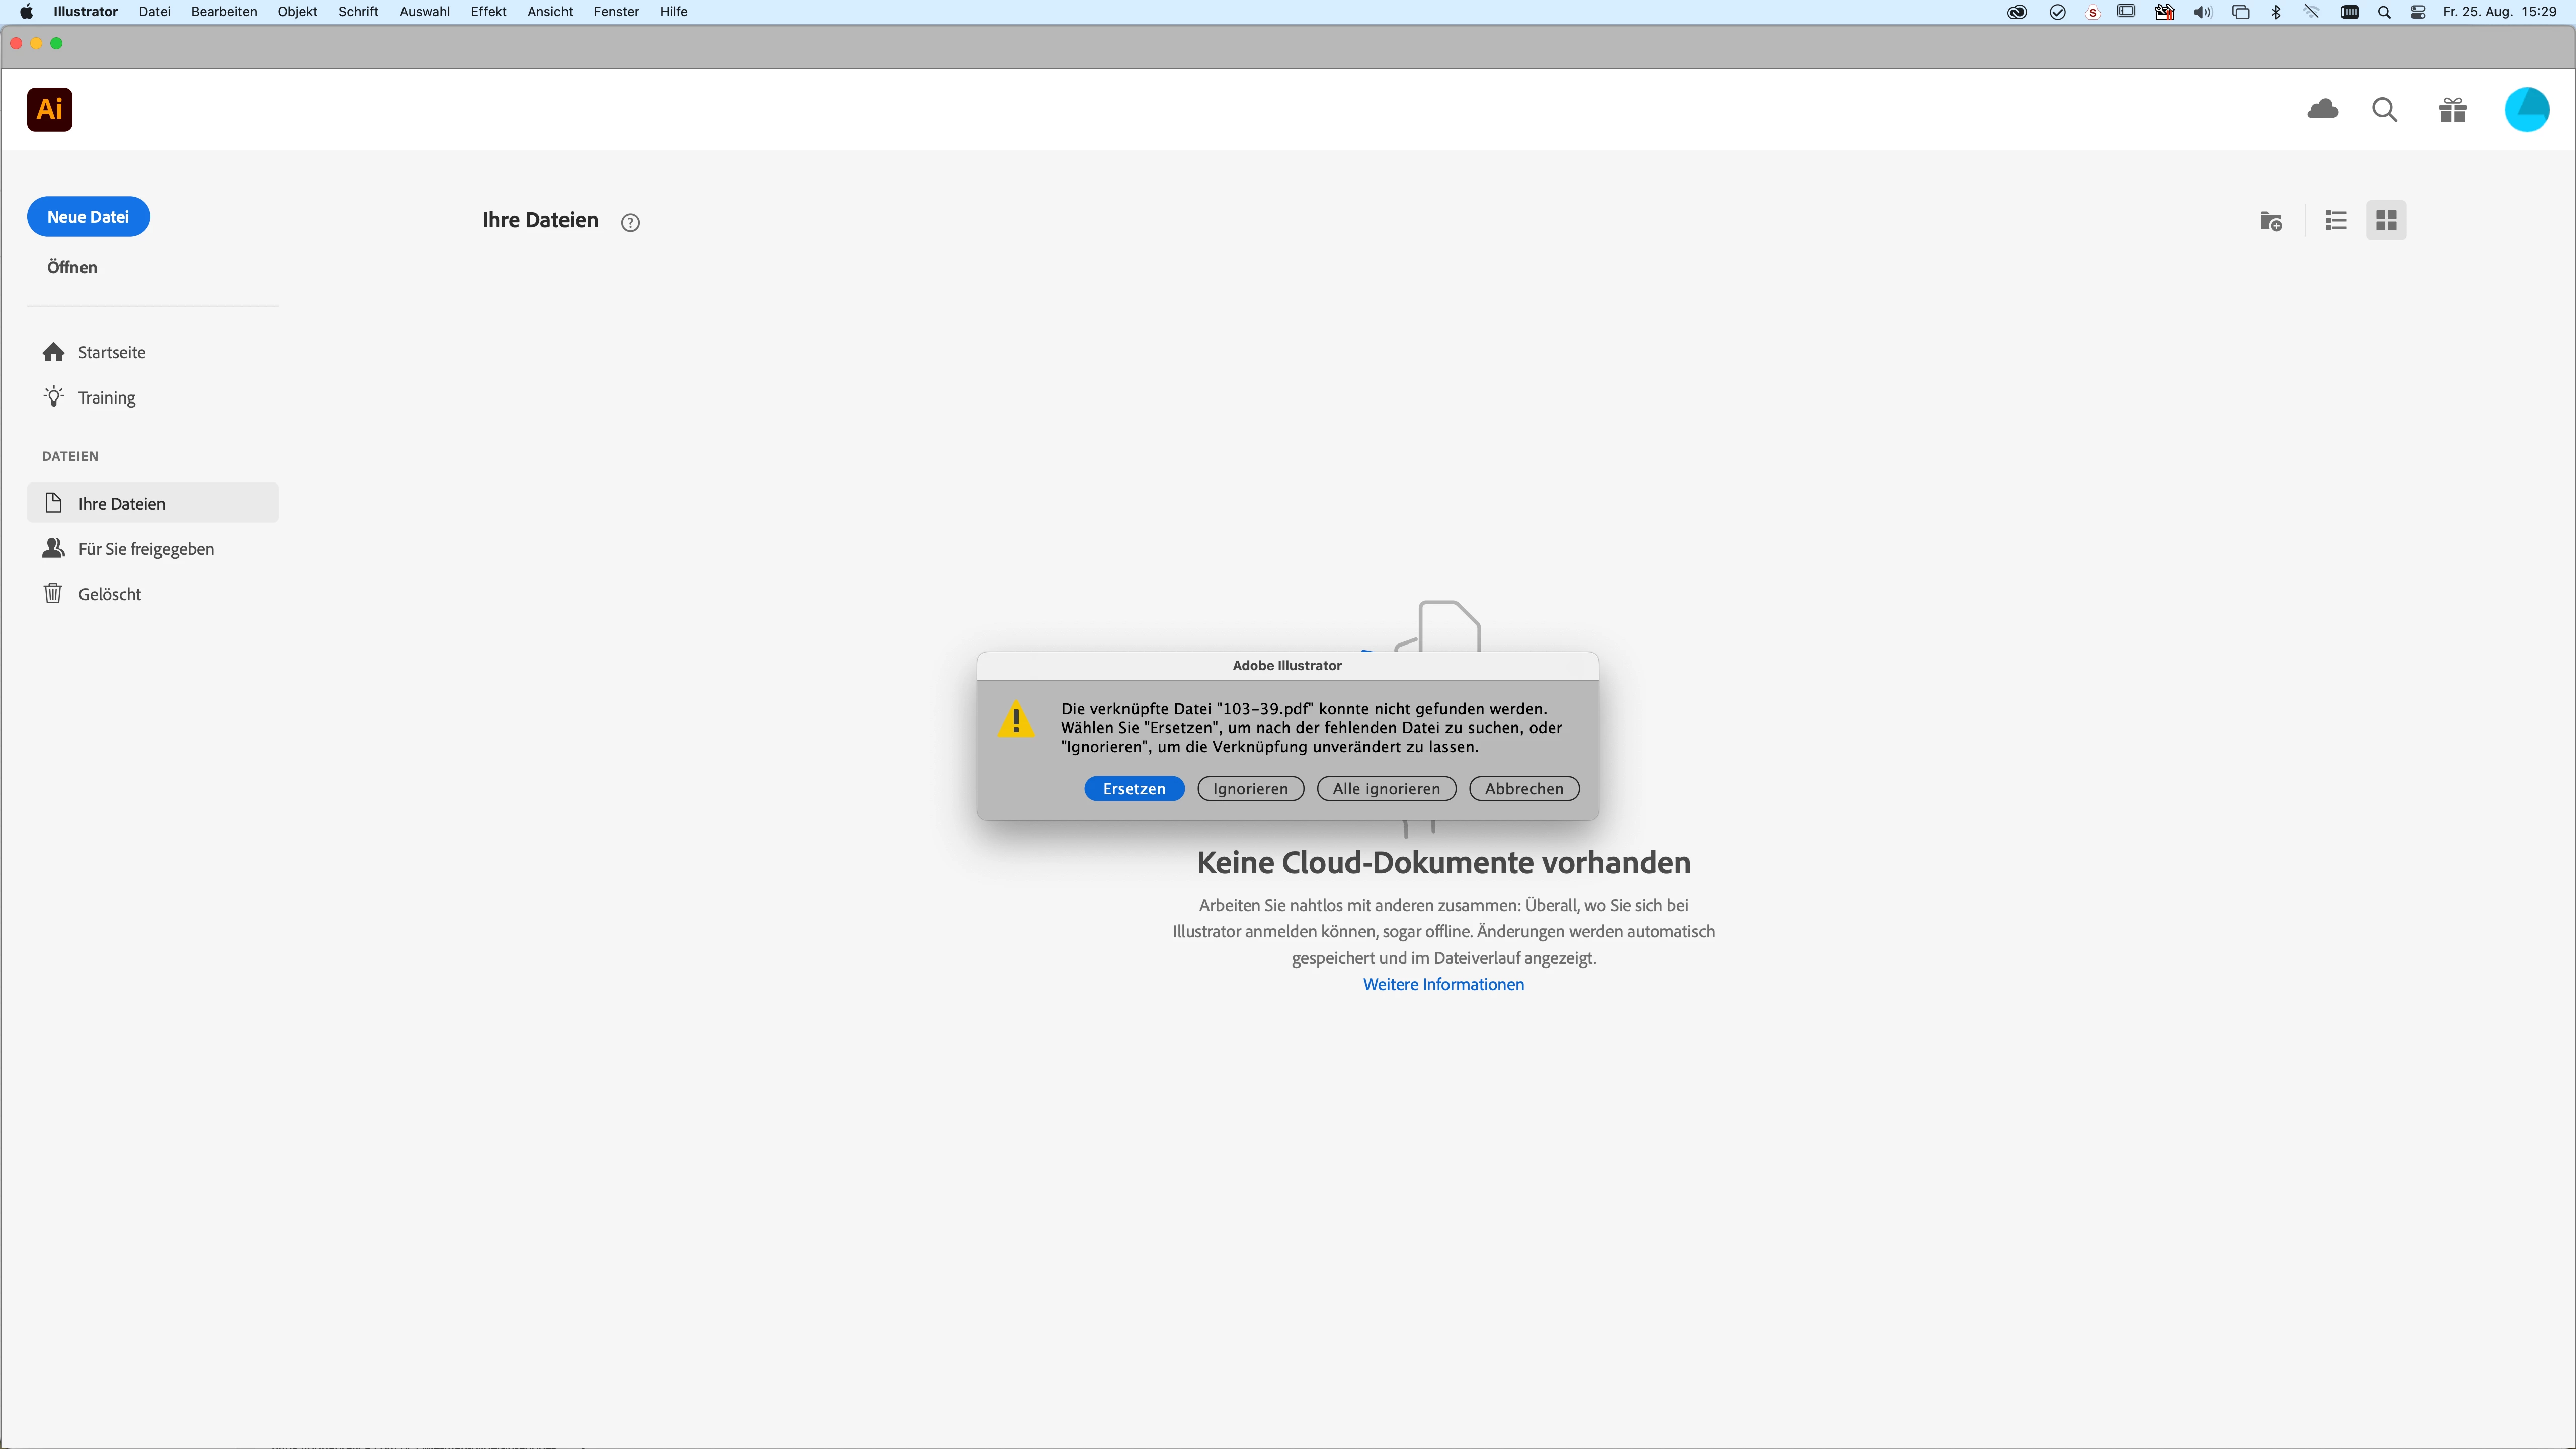Screen dimensions: 2576x1449
Task: Click the new folder icon
Action: 2271,221
